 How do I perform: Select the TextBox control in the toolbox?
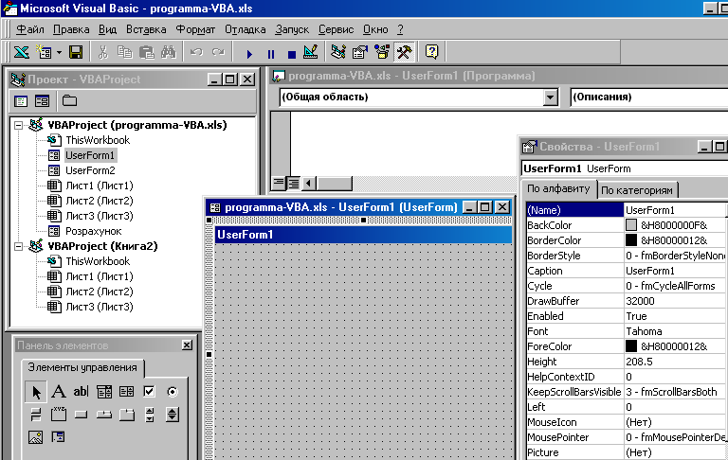pyautogui.click(x=81, y=392)
